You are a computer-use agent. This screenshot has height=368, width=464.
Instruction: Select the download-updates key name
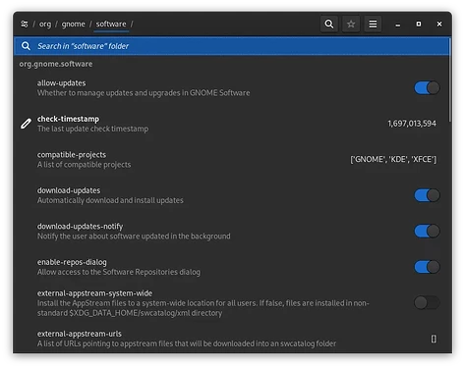(x=69, y=190)
